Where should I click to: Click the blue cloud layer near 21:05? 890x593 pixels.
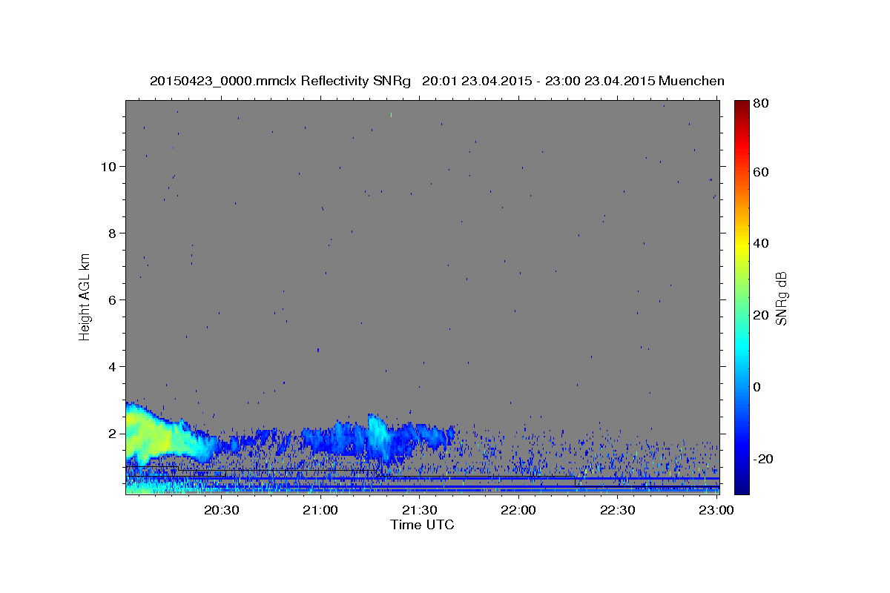pyautogui.click(x=337, y=437)
